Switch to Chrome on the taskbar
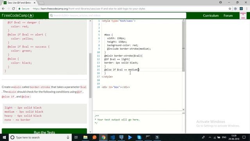250x141 pixels. pyautogui.click(x=103, y=137)
